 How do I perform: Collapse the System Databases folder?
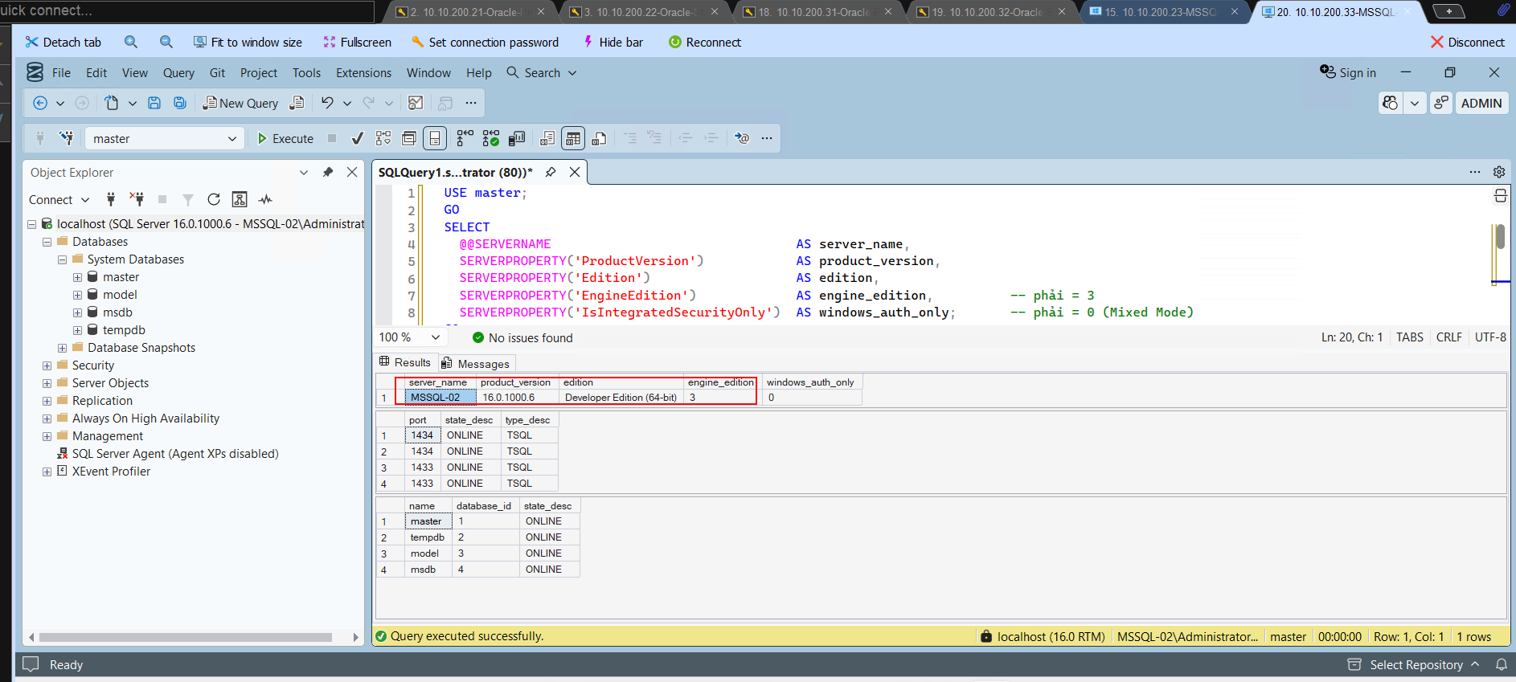point(62,259)
